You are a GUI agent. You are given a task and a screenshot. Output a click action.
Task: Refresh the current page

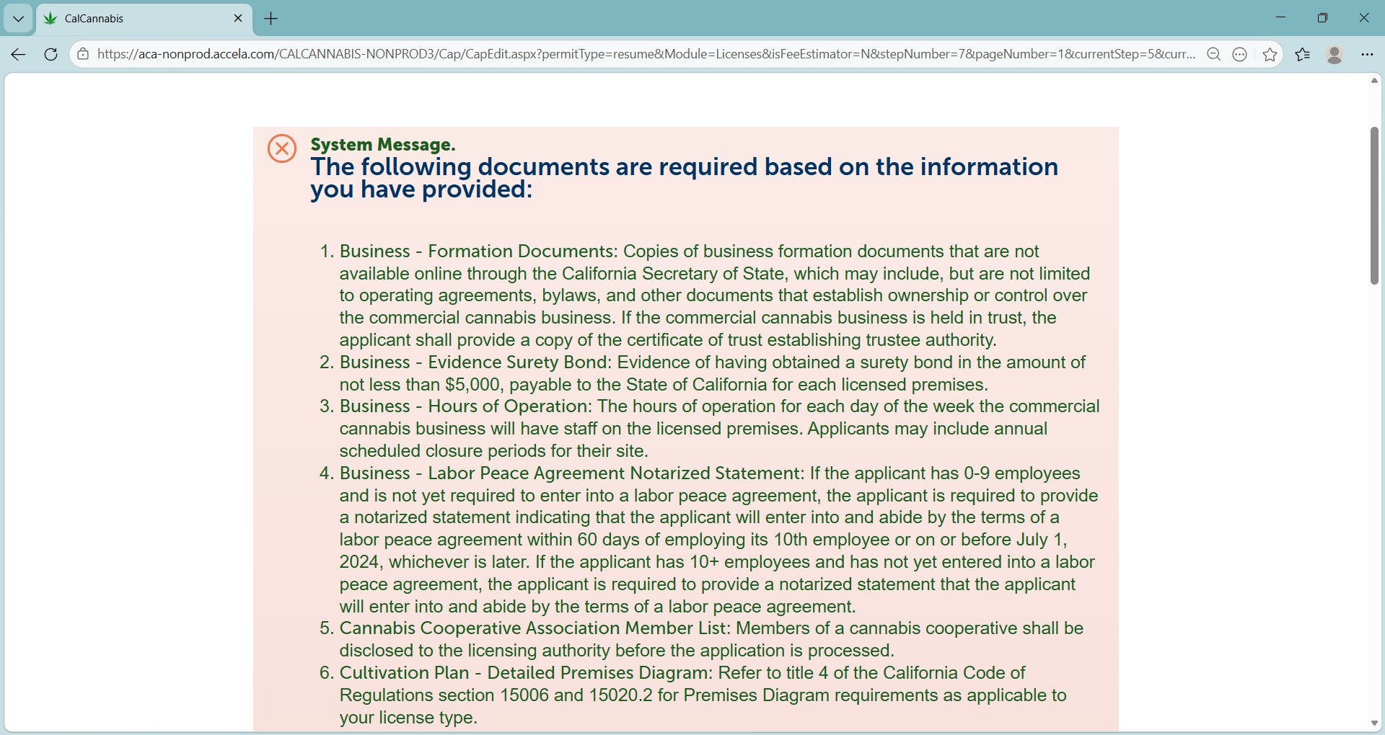[x=50, y=54]
